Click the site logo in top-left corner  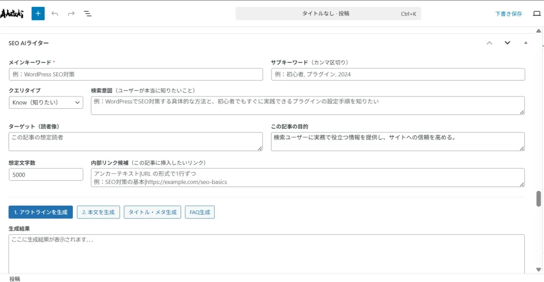click(x=13, y=13)
